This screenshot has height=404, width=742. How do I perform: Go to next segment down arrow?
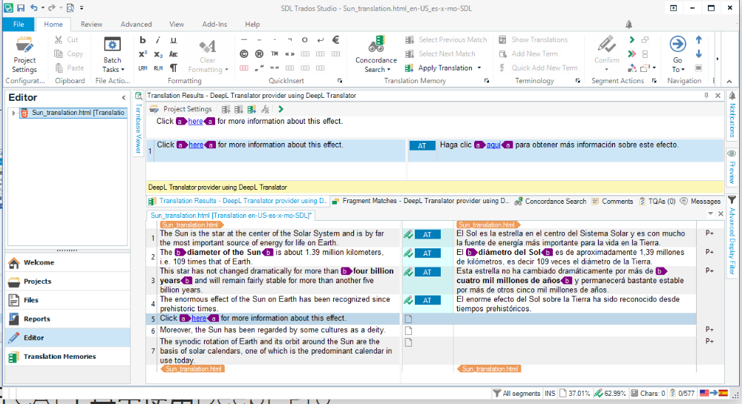pos(698,54)
